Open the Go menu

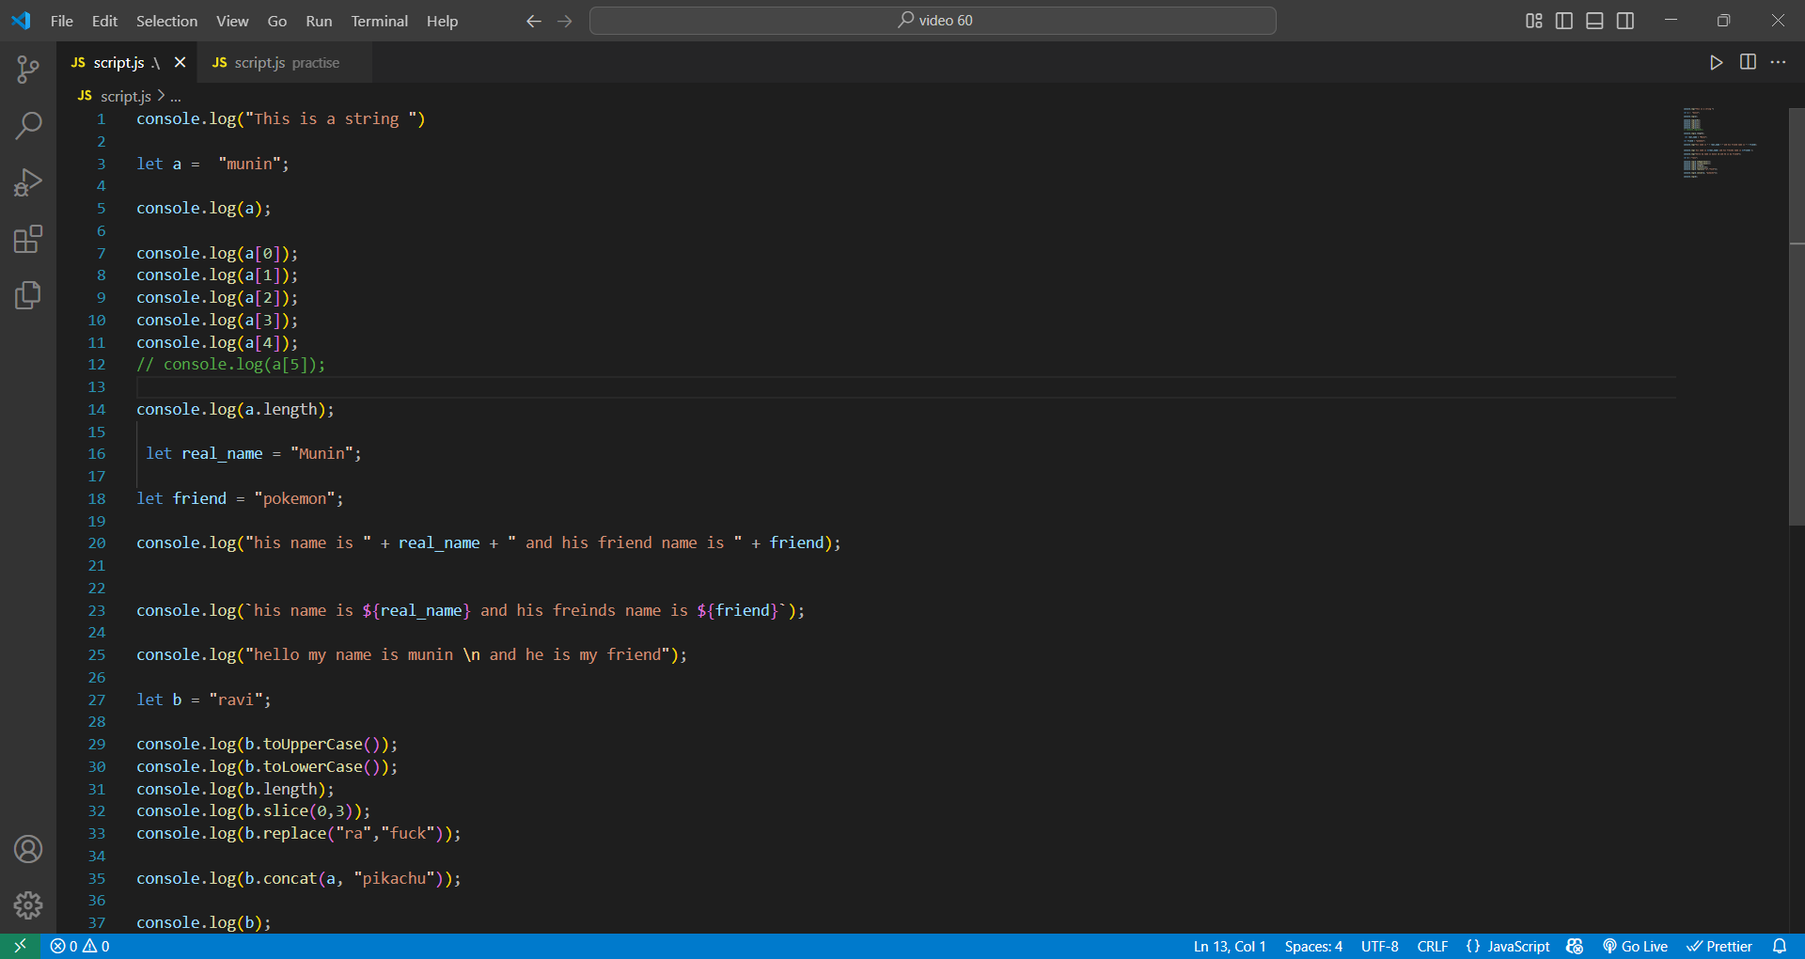pyautogui.click(x=276, y=21)
